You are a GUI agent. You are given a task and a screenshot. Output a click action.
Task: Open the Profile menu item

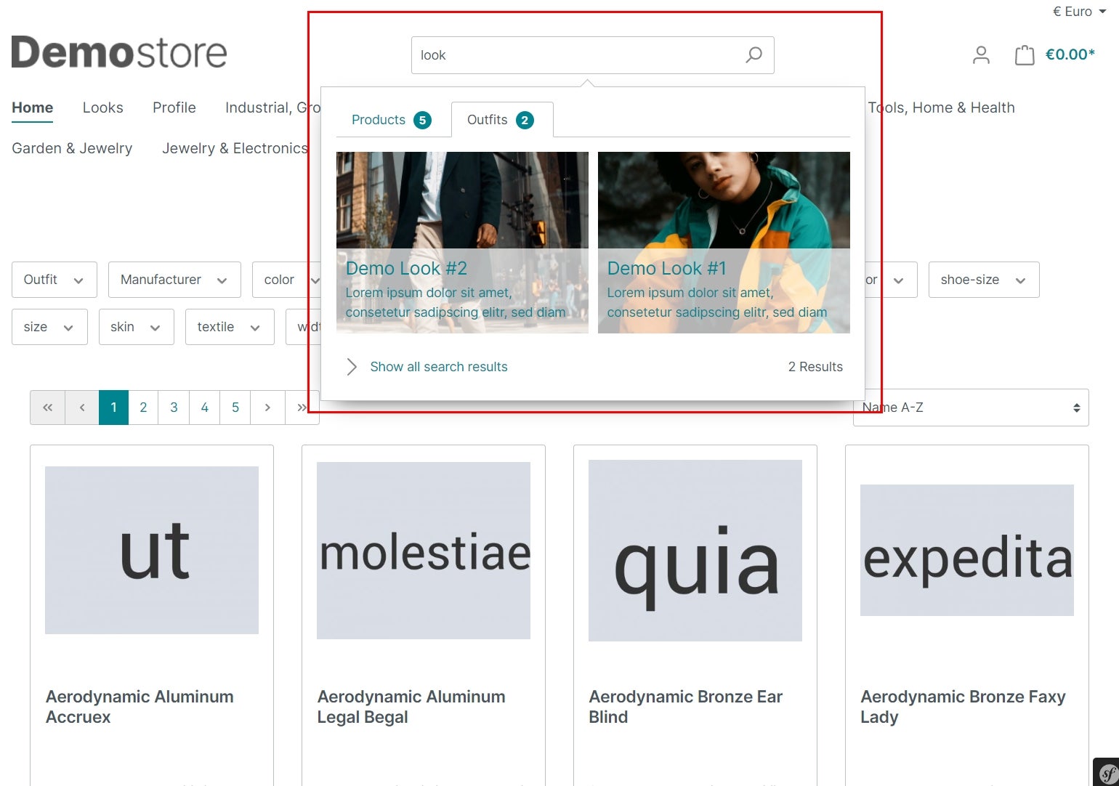pos(174,108)
